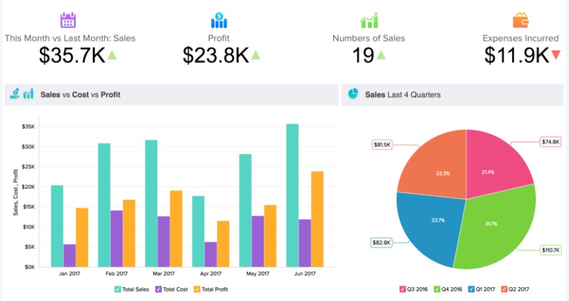This screenshot has height=301, width=569.
Task: Click the purple calendar icon above Sales
Action: tap(68, 20)
